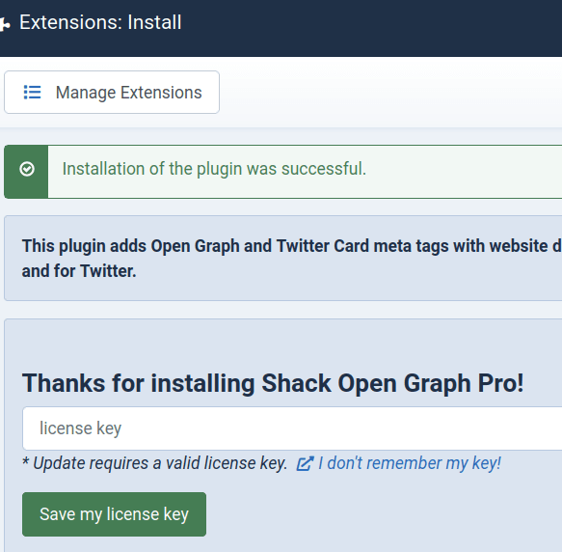Click the success checkmark icon

(27, 169)
